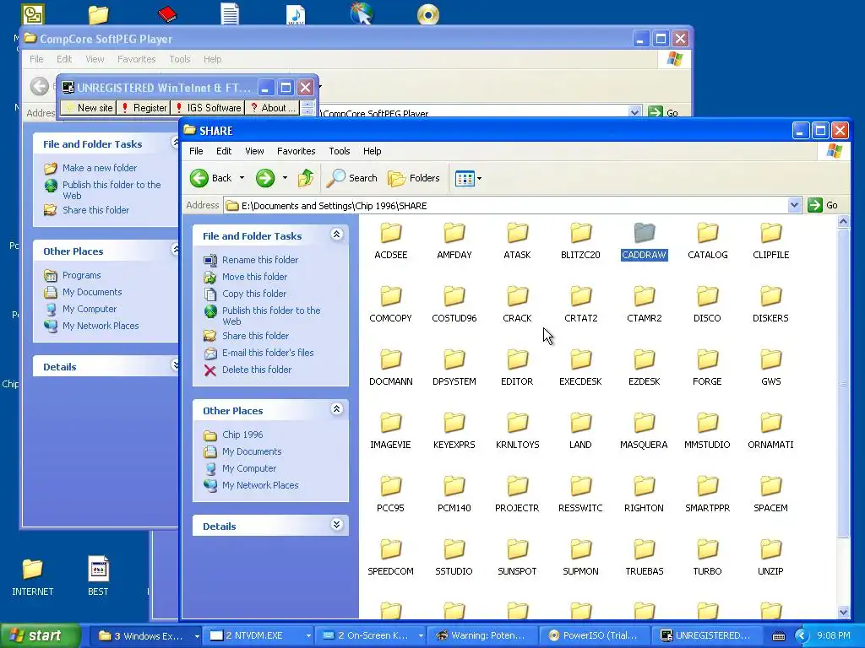Screen dimensions: 865x648
Task: Open My Computer in CompCore window
Action: pyautogui.click(x=90, y=309)
